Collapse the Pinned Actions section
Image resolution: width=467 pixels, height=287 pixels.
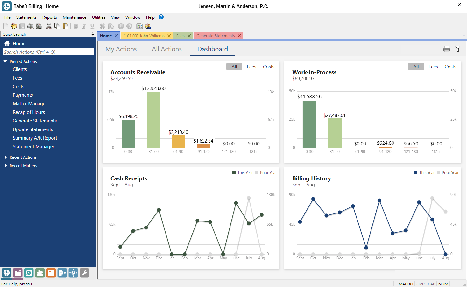point(5,61)
